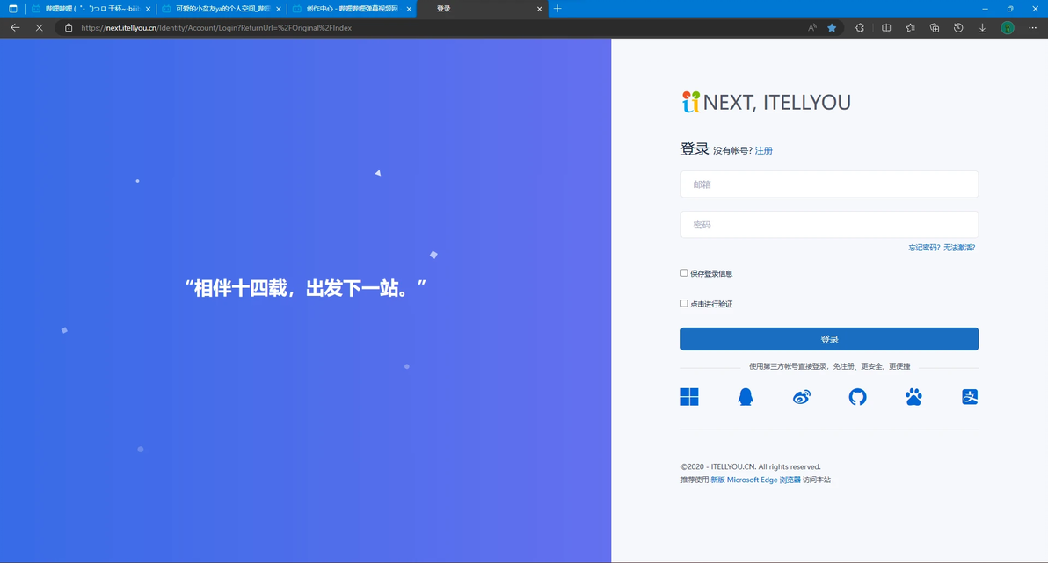1048x563 pixels.
Task: Click the blue 登录 button
Action: (x=829, y=339)
